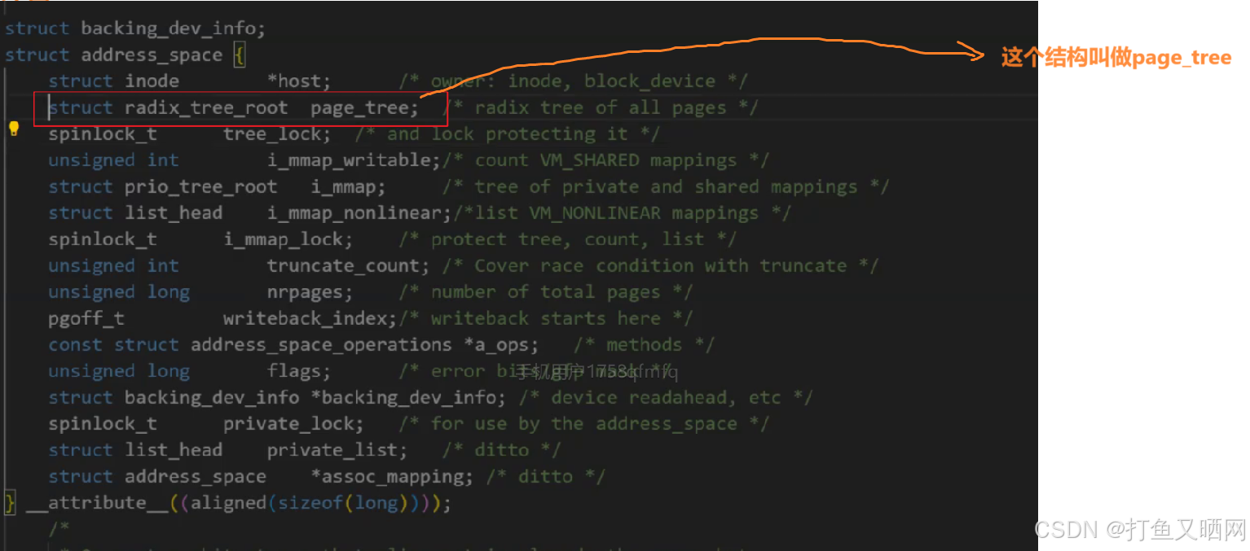Click the closing brace before __attribute__
This screenshot has width=1250, height=551.
point(10,503)
